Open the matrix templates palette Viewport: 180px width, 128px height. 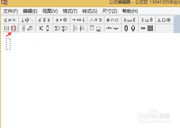pyautogui.click(x=147, y=28)
